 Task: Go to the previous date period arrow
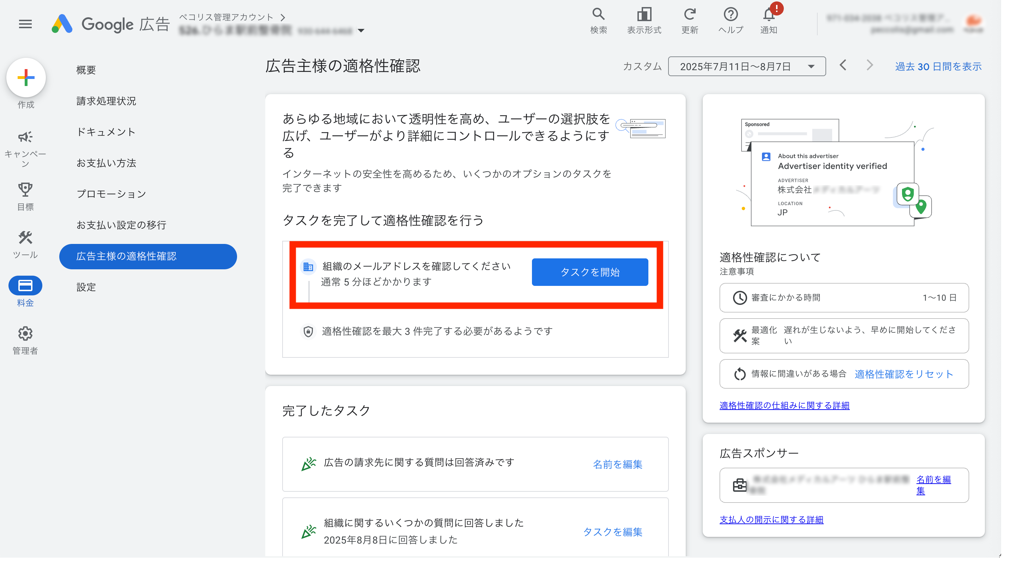tap(843, 66)
